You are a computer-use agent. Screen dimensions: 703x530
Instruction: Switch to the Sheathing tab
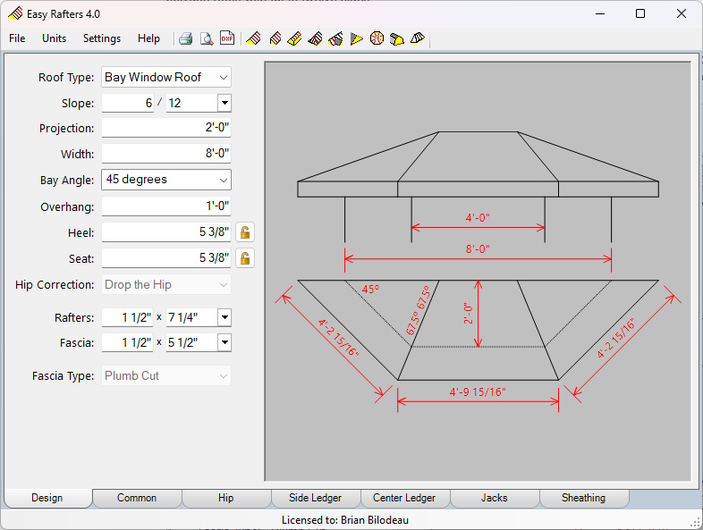pos(583,498)
